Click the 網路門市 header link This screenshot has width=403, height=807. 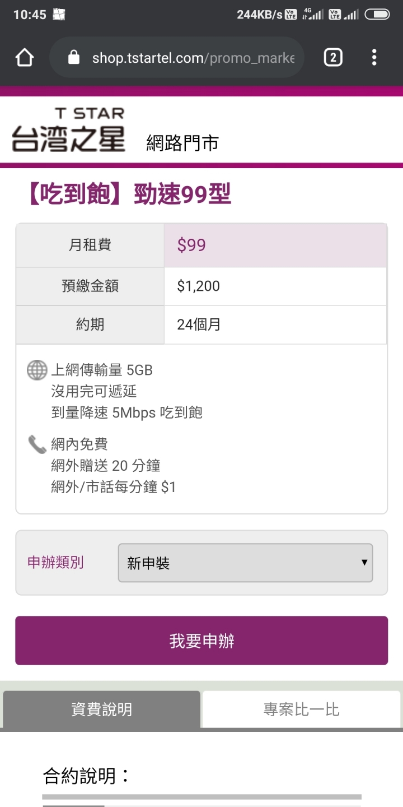pyautogui.click(x=182, y=143)
